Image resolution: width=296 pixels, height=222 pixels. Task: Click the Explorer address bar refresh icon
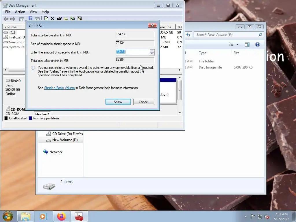[188, 35]
